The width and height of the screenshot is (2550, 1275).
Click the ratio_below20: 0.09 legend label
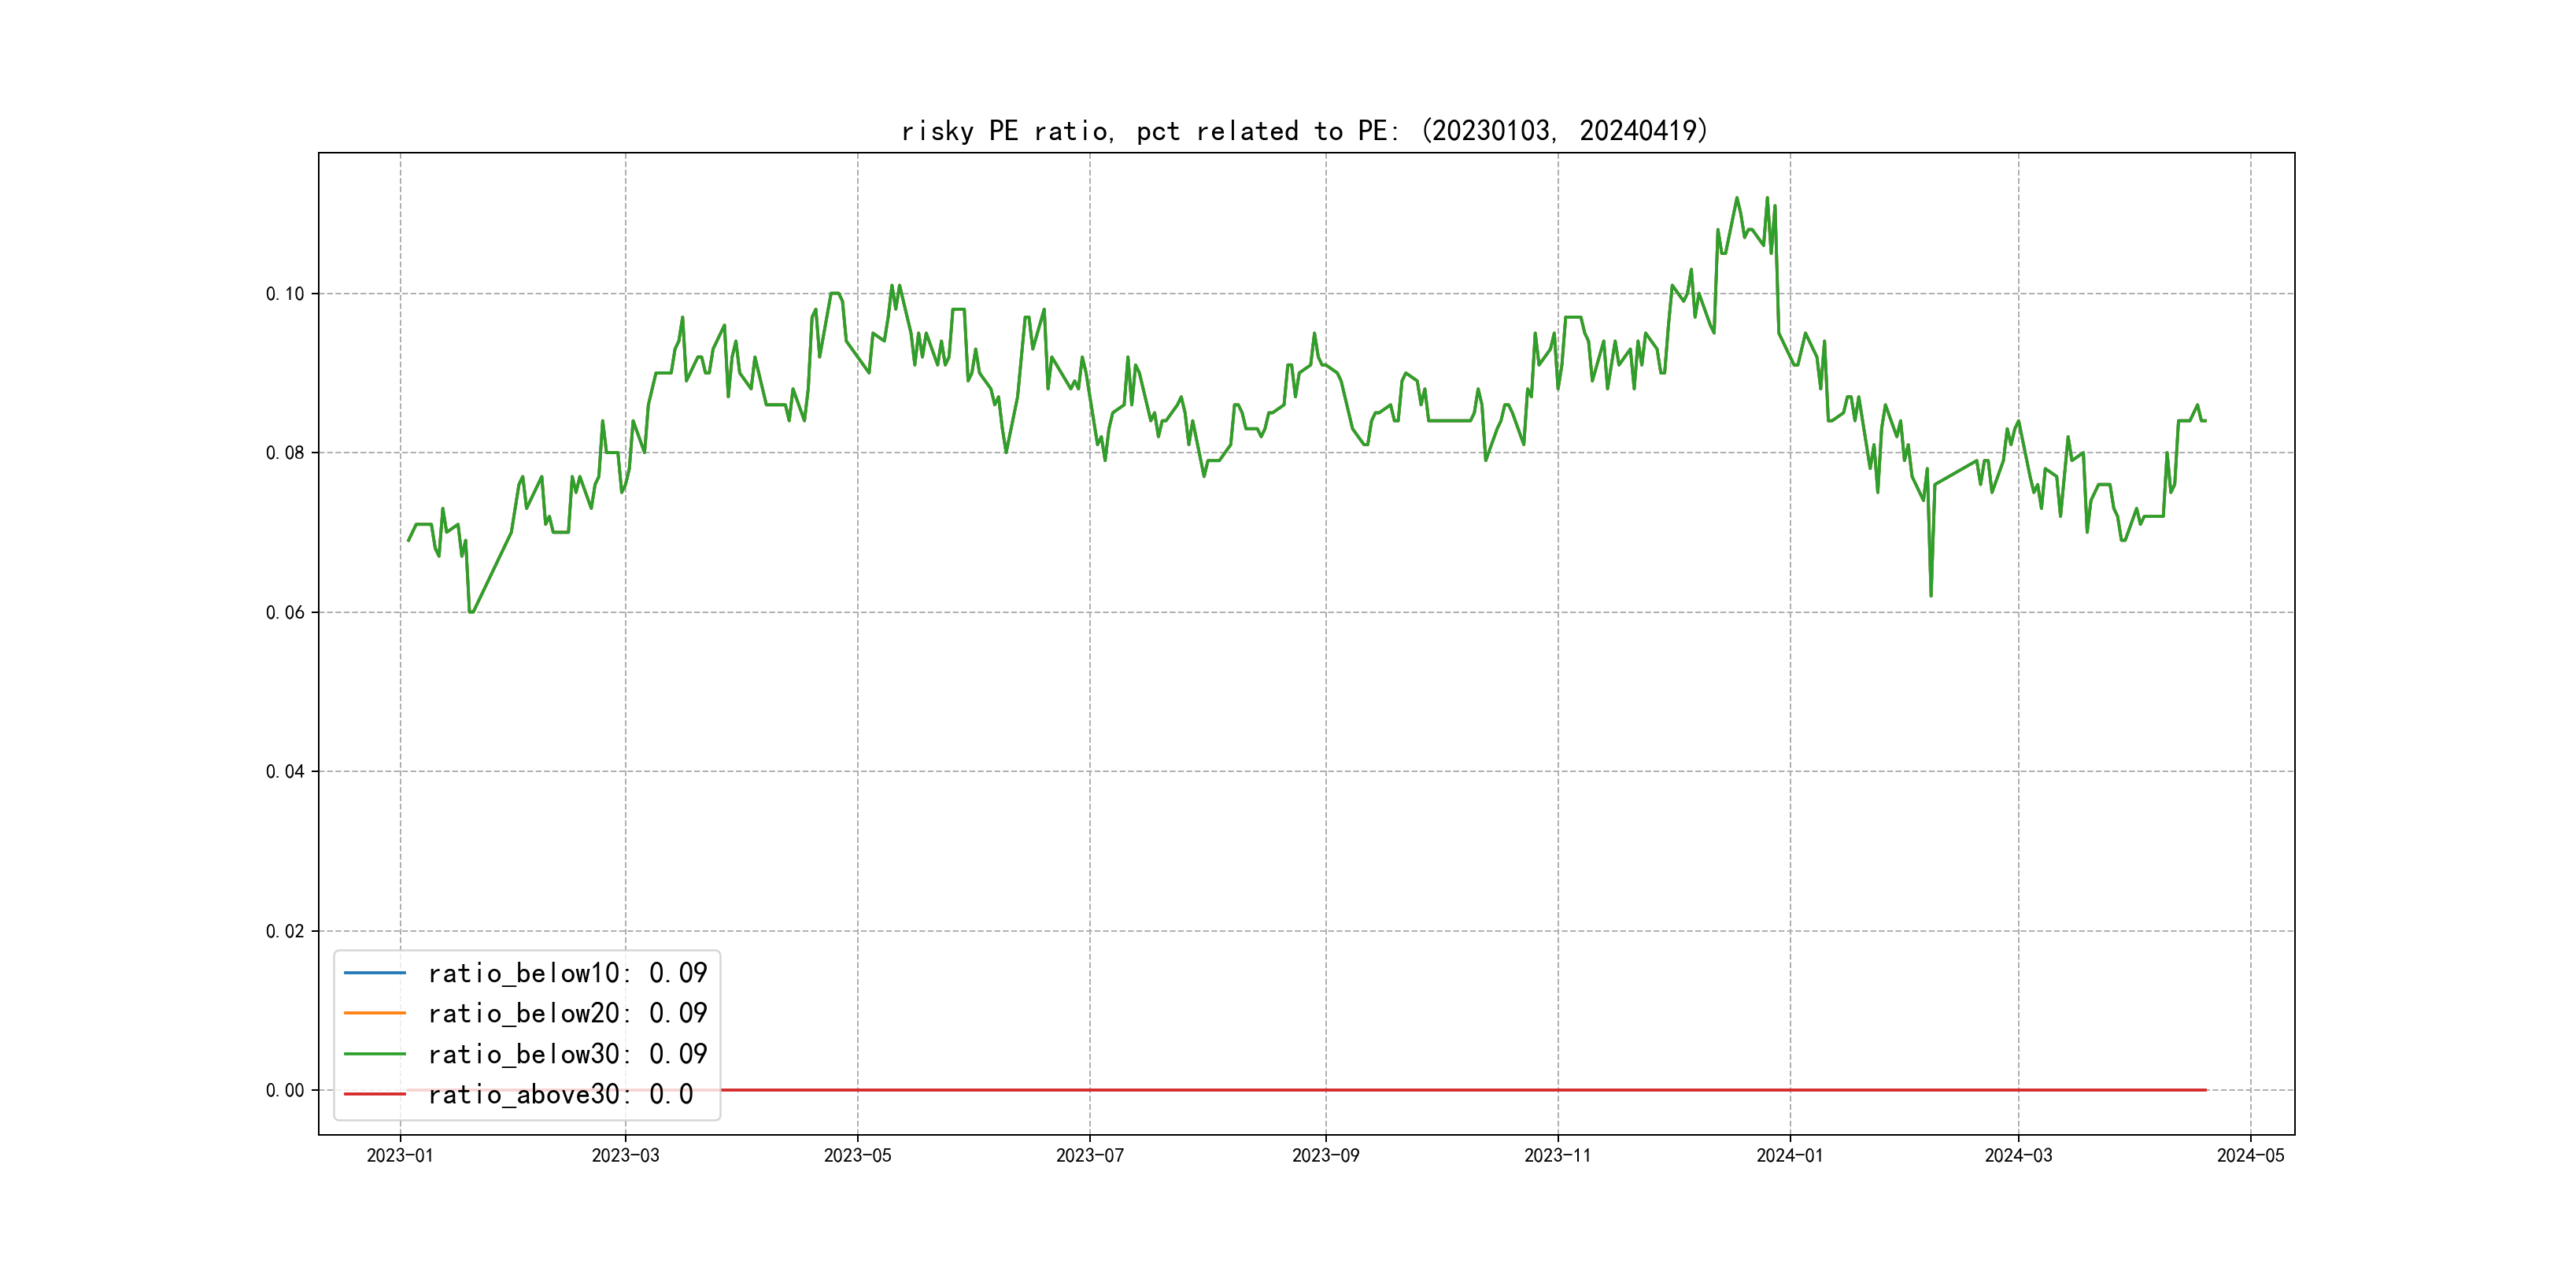(567, 1013)
